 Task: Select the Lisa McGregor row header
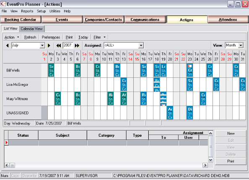point(22,85)
